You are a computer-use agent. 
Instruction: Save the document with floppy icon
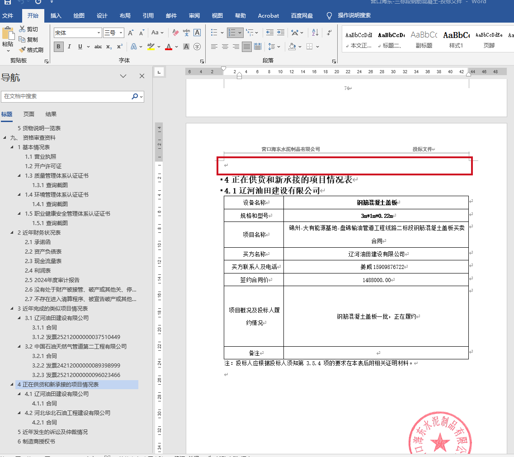(7, 2)
